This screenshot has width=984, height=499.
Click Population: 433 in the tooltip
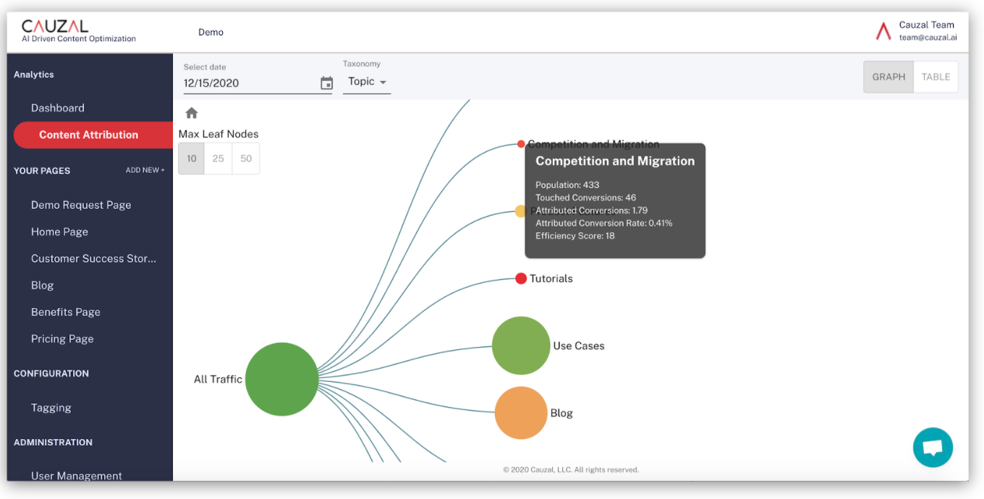click(x=567, y=184)
